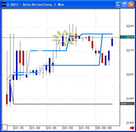The height and width of the screenshot is (132, 136).
Task: Click the CQG icon in title bar
Action: pyautogui.click(x=4, y=4)
